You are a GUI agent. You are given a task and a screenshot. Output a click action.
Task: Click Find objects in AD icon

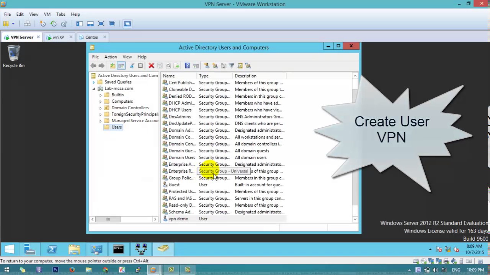click(240, 66)
